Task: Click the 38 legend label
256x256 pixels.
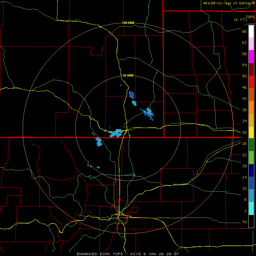Action: 244,110
